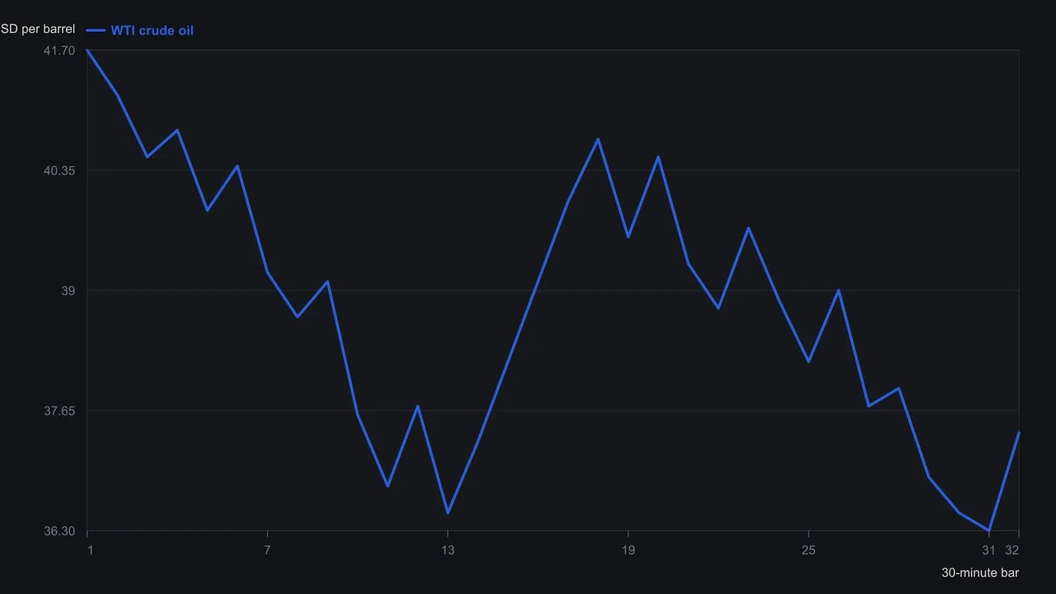Viewport: 1056px width, 594px height.
Task: Click x-axis tick label 32
Action: point(1012,550)
